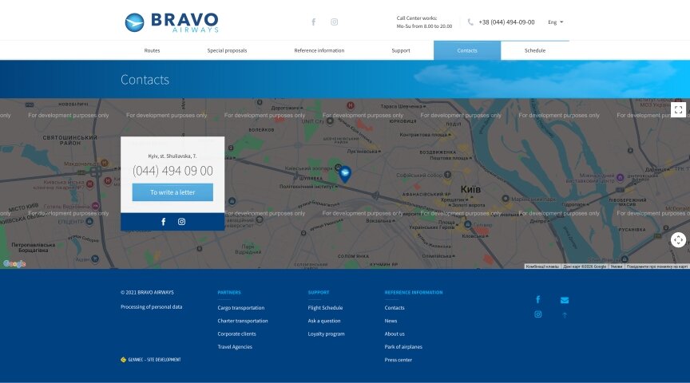
Task: Click the map keyboard shortcuts link
Action: point(542,267)
